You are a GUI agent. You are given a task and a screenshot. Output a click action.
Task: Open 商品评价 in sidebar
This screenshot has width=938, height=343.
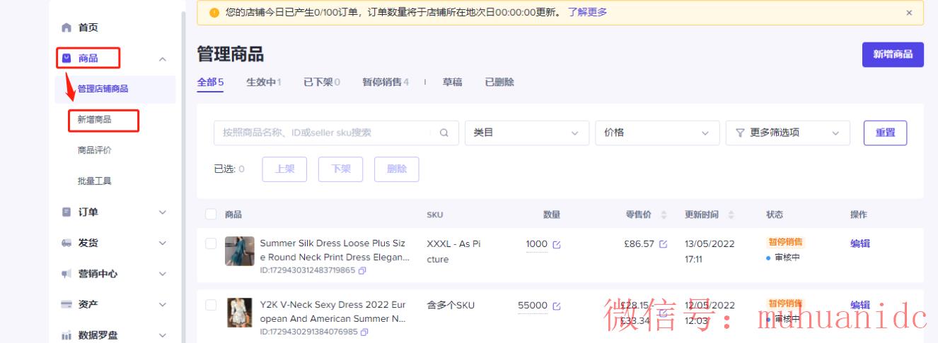(95, 150)
